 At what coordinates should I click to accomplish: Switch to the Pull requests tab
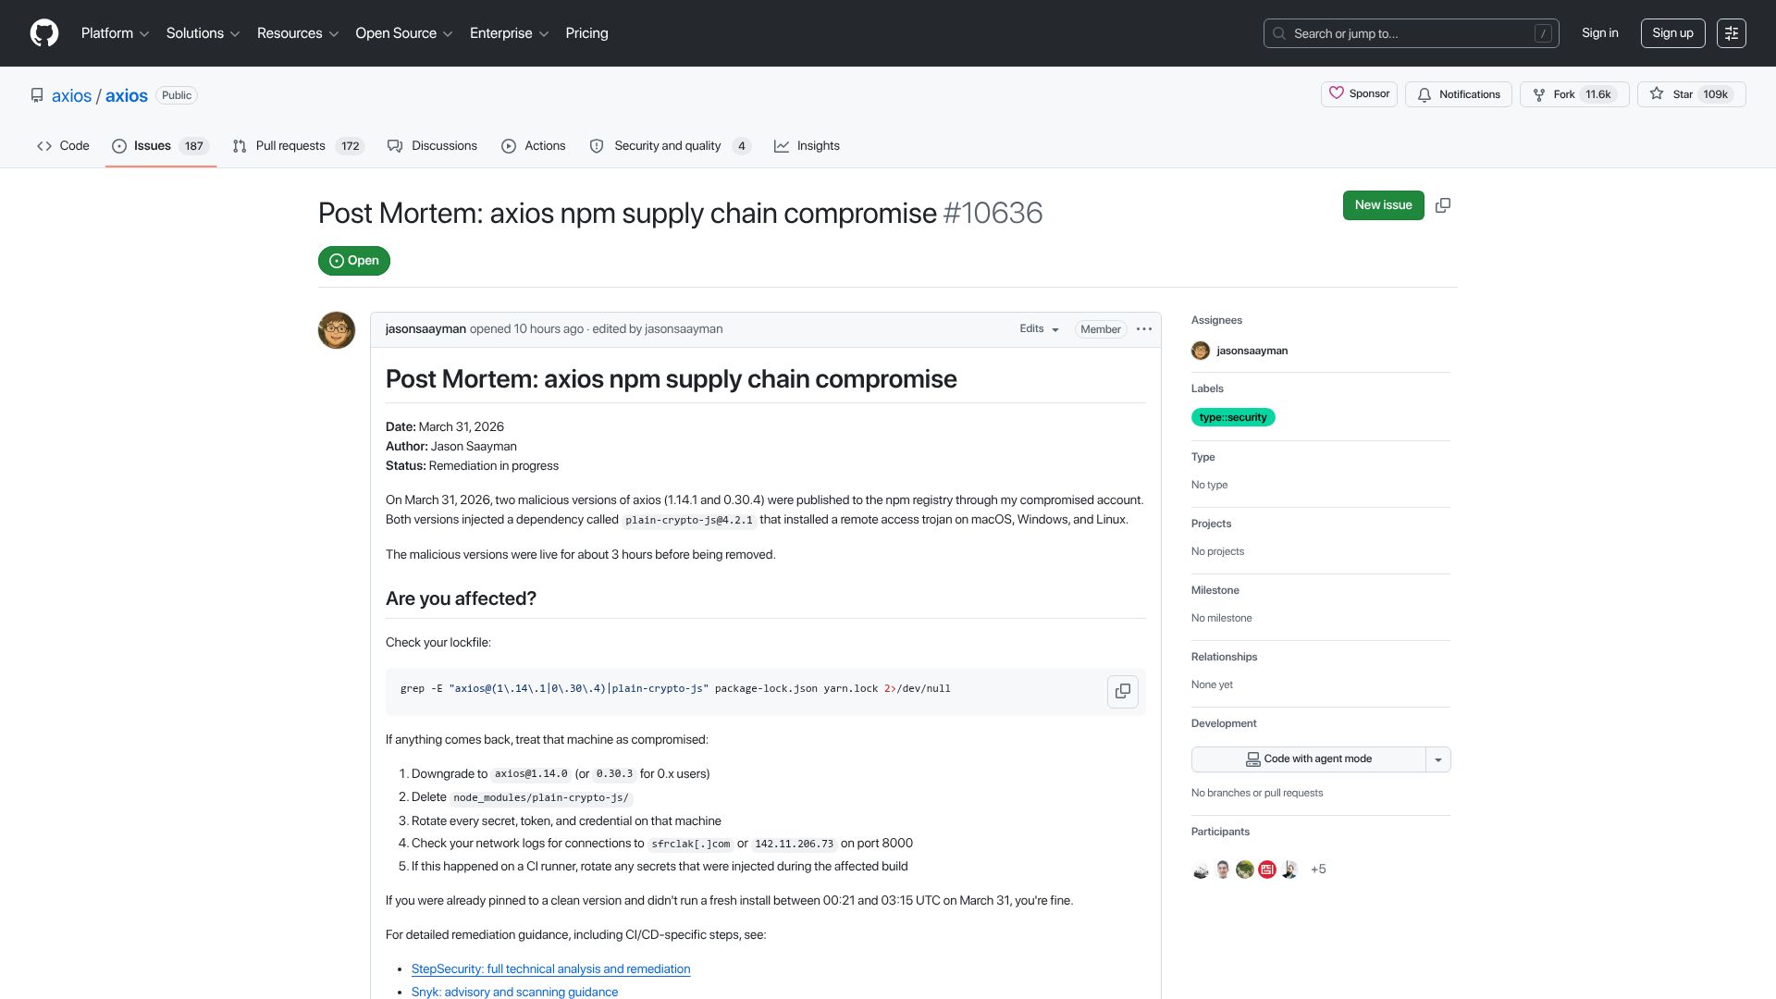click(298, 146)
